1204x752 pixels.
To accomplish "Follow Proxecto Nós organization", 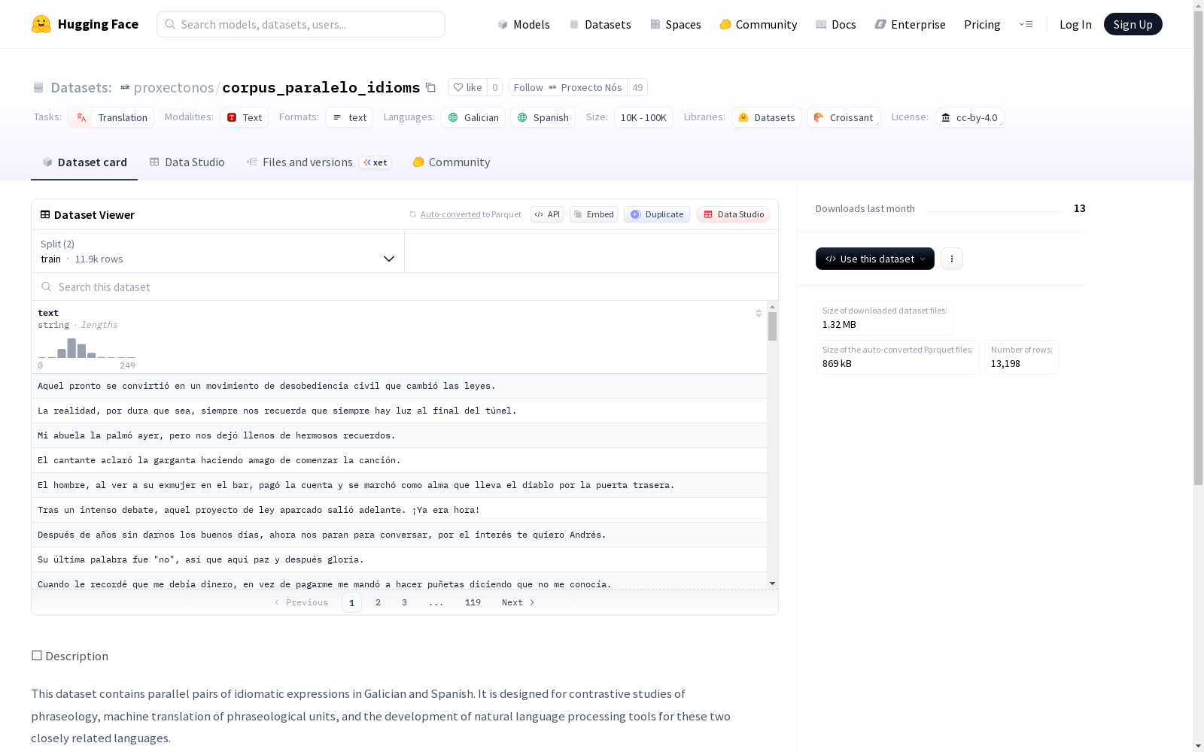I will click(x=568, y=87).
